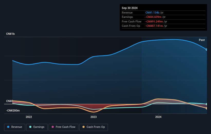Click the Revenue endpoint marker on the chart
Viewport: 211px width, 134px height.
click(x=207, y=50)
